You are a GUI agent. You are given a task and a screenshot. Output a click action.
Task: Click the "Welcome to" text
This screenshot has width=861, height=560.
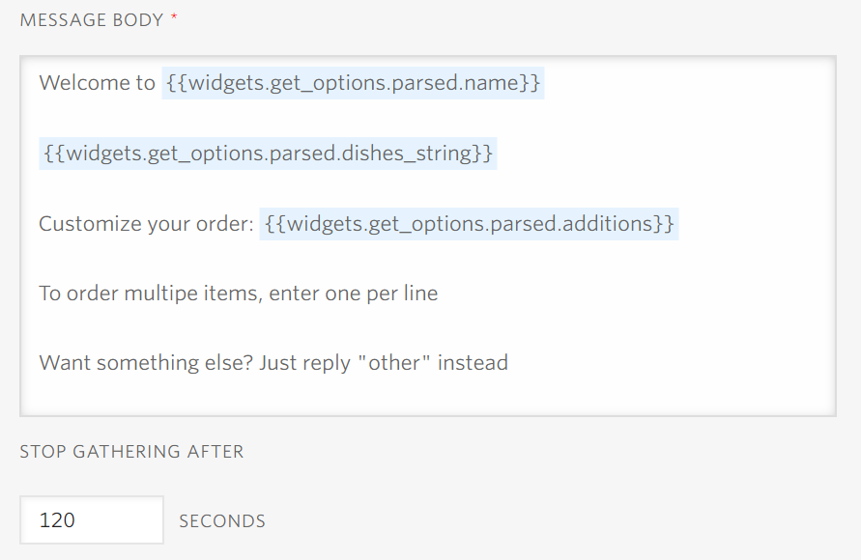(97, 83)
